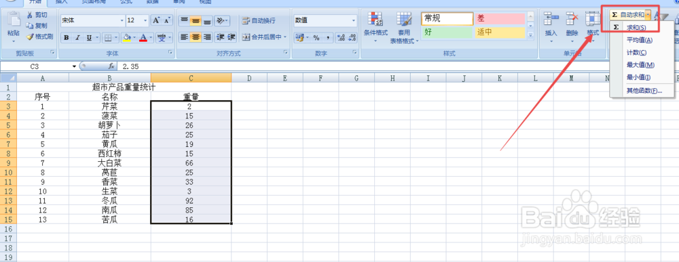Image resolution: width=679 pixels, height=262 pixels.
Task: Choose Sum (求和) from AutoSum menu
Action: pyautogui.click(x=642, y=28)
